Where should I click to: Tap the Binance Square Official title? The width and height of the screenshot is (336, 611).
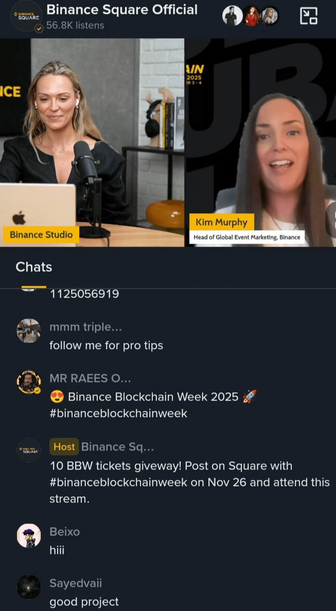pos(122,9)
